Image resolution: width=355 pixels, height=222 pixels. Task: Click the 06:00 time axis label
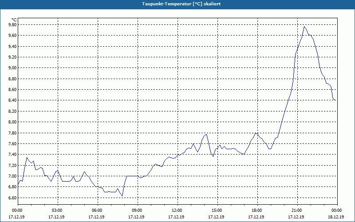click(x=98, y=210)
